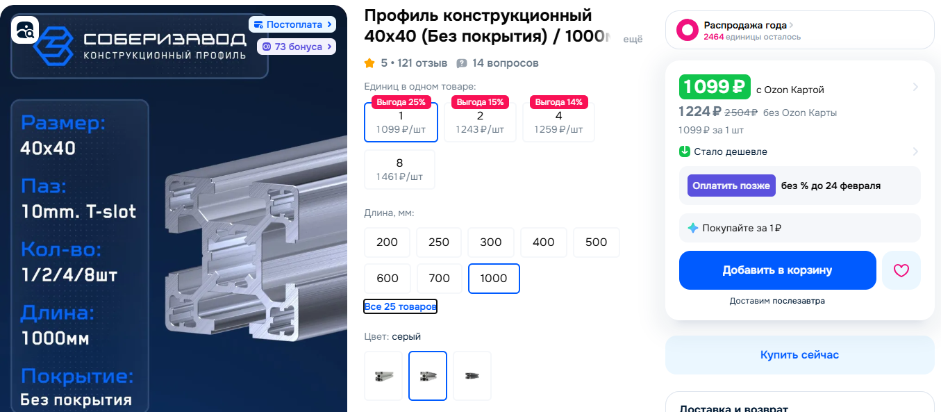Click the sparkle icon beside Покупайте за 1₽
This screenshot has height=412, width=941.
pos(692,228)
